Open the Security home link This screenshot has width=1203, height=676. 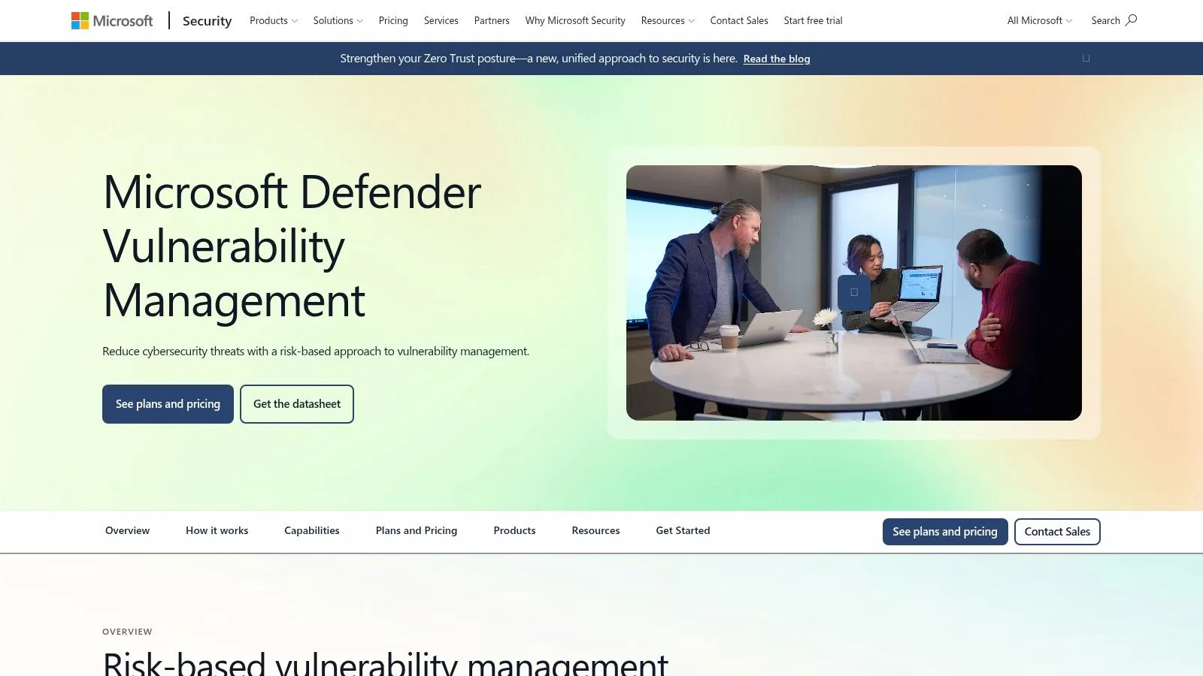[207, 21]
